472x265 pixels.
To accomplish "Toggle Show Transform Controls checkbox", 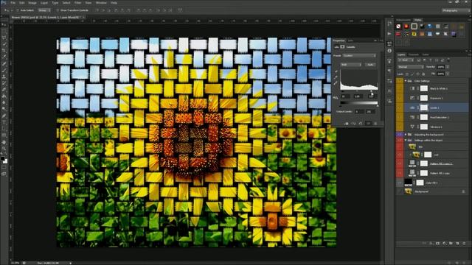I will point(58,10).
